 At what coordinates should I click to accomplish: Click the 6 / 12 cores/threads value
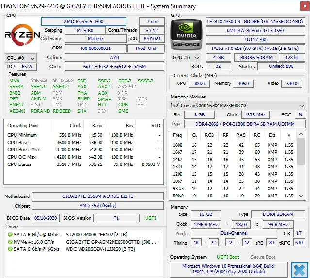[x=152, y=31]
